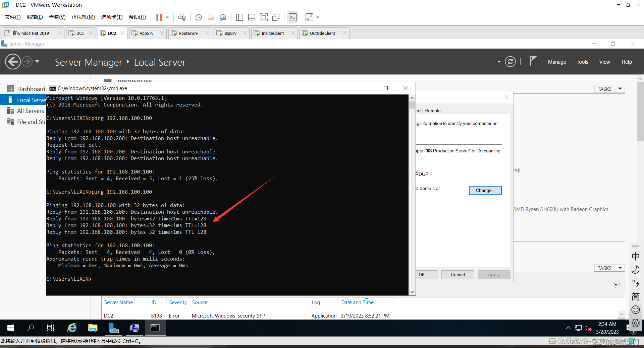The width and height of the screenshot is (644, 348).
Task: Open Server Manager from the taskbar
Action: coord(113,328)
